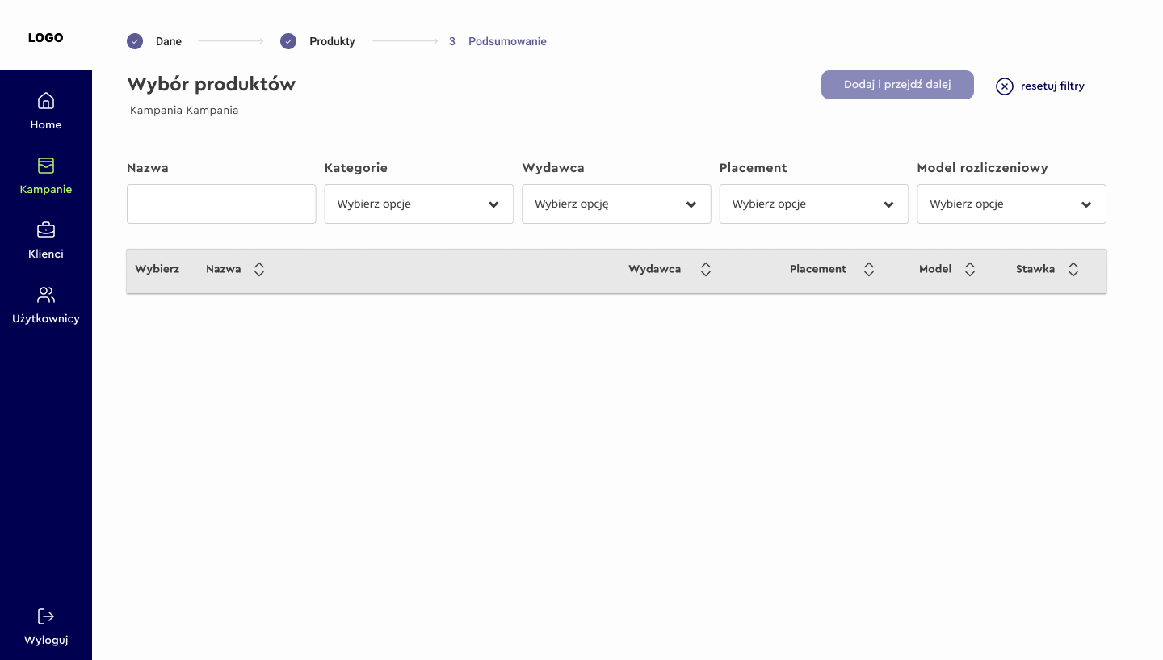Click step number 3 in the stepper
1163x660 pixels.
(452, 41)
